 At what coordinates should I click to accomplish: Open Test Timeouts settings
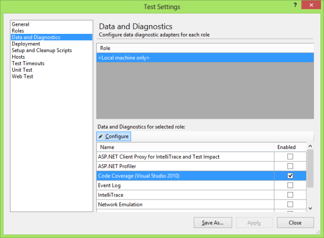point(28,64)
